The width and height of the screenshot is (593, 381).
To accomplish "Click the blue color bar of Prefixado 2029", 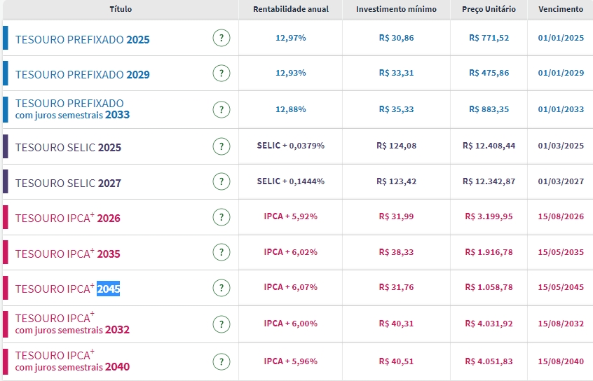I will [6, 74].
